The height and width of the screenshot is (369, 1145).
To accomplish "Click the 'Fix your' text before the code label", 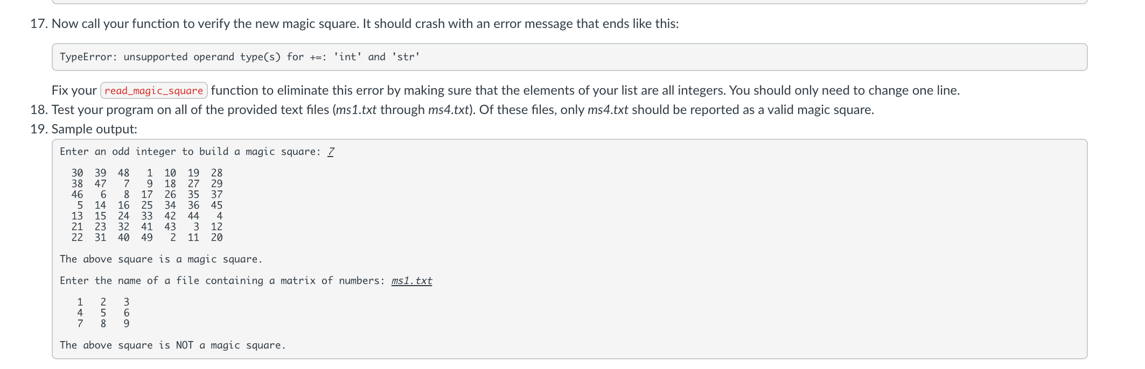I will tap(74, 90).
